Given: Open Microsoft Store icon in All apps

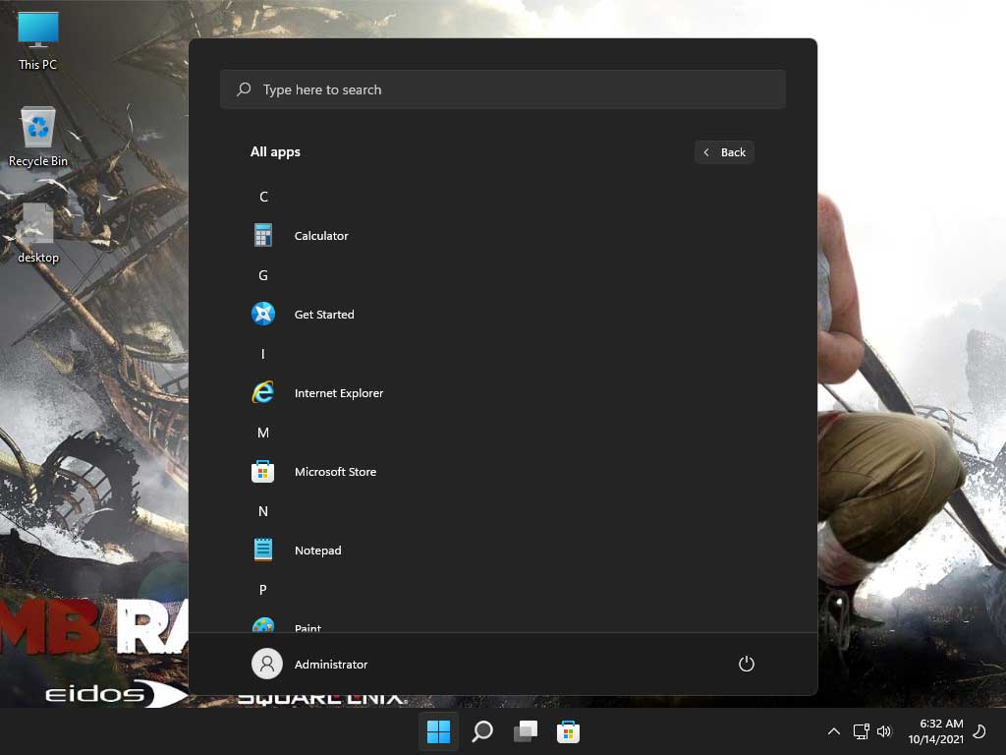Looking at the screenshot, I should coord(263,471).
